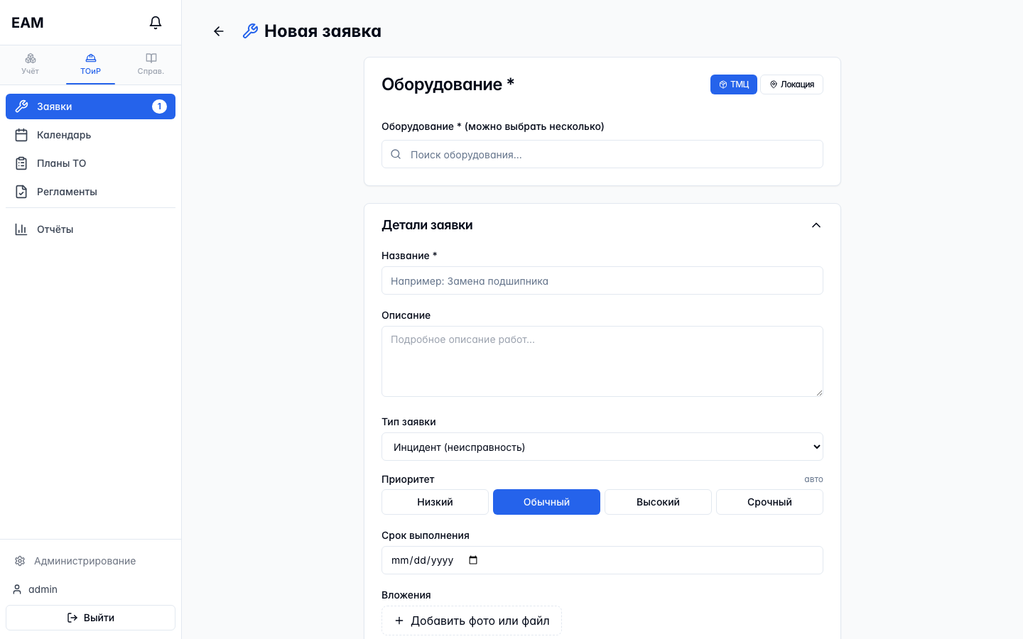Open Регламенты section
Screen dimensions: 1023x639
(90, 192)
